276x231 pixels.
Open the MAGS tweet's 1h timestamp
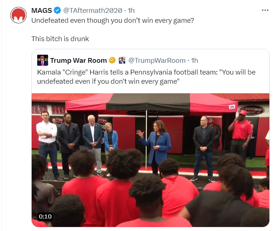[131, 11]
